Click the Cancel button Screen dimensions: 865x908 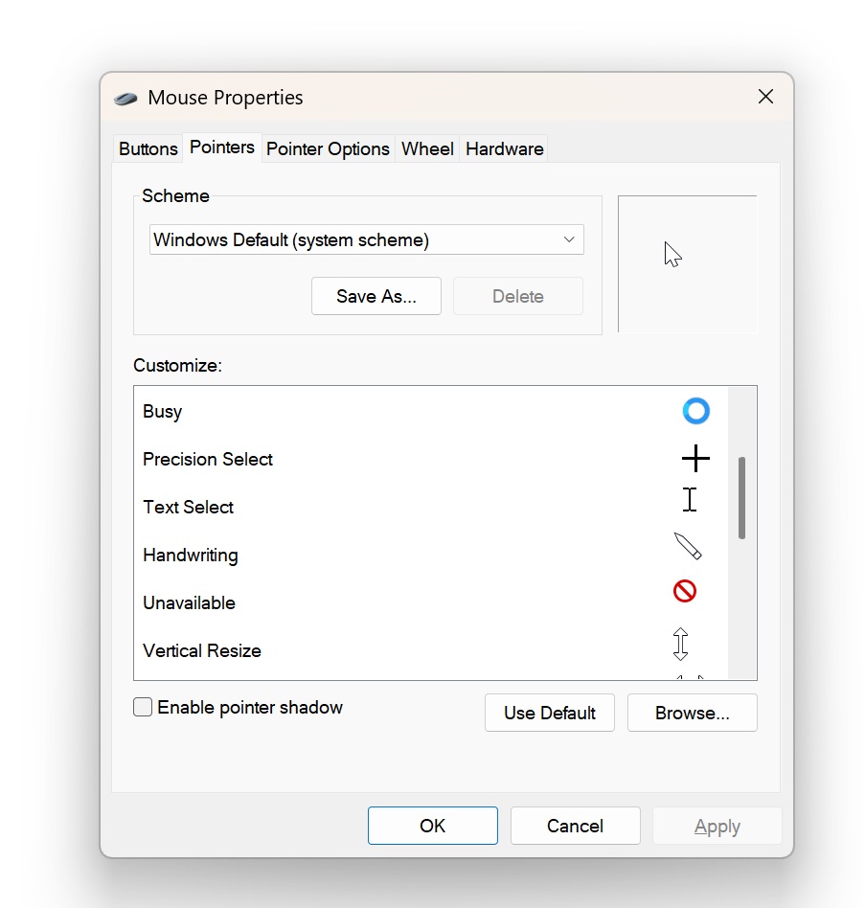click(x=575, y=826)
